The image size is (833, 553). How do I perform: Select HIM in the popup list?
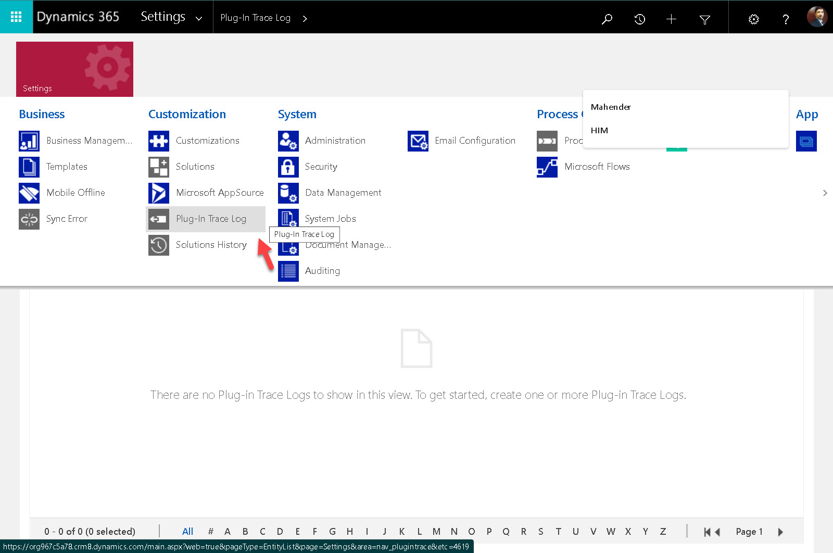click(599, 130)
